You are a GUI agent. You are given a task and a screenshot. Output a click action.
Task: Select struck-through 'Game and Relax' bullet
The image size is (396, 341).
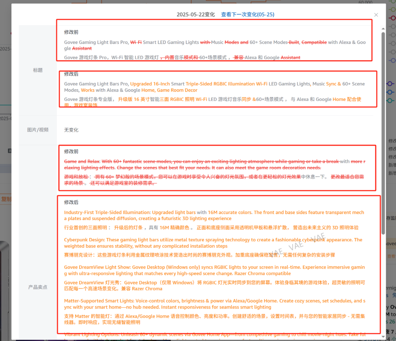(214, 164)
